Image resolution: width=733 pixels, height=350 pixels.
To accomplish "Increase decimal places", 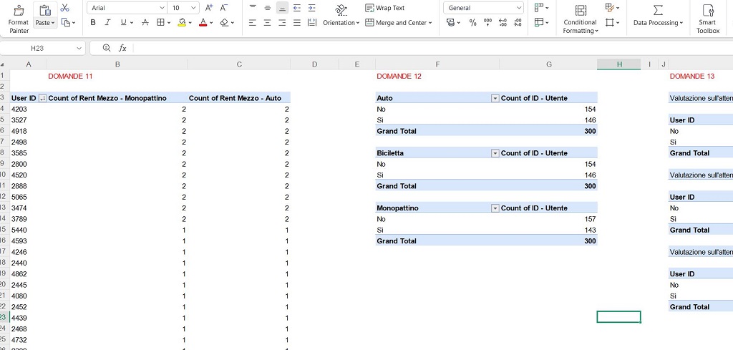I will pos(503,22).
